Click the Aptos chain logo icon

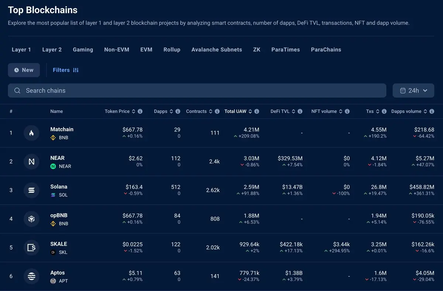(x=31, y=276)
